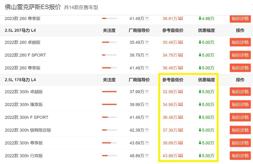Click manufacturer price 43.69万
The width and height of the screenshot is (253, 164).
(137, 143)
